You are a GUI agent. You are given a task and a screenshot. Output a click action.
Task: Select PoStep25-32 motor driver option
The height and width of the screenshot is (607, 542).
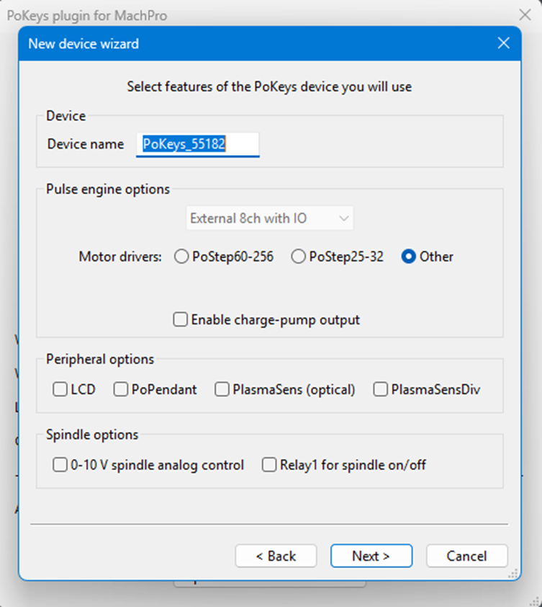click(299, 257)
